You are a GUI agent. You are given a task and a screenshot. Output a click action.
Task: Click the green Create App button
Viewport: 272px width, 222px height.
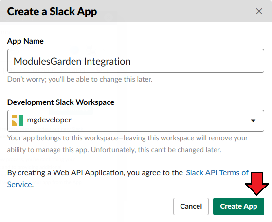(238, 206)
